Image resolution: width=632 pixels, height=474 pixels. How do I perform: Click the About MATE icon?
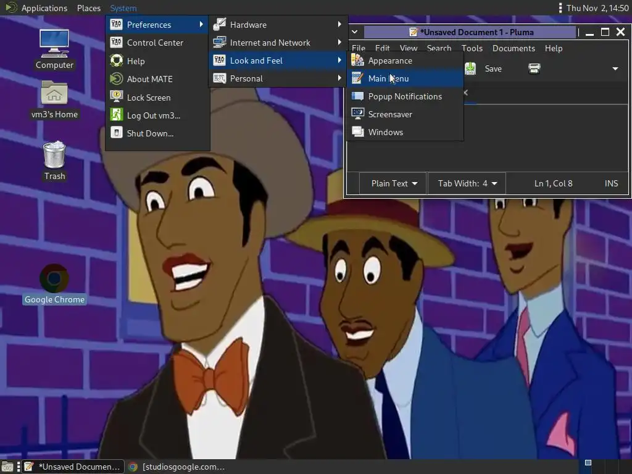117,78
